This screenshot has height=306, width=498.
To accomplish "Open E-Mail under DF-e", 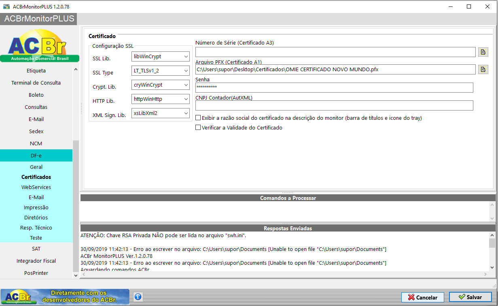I will click(x=36, y=197).
